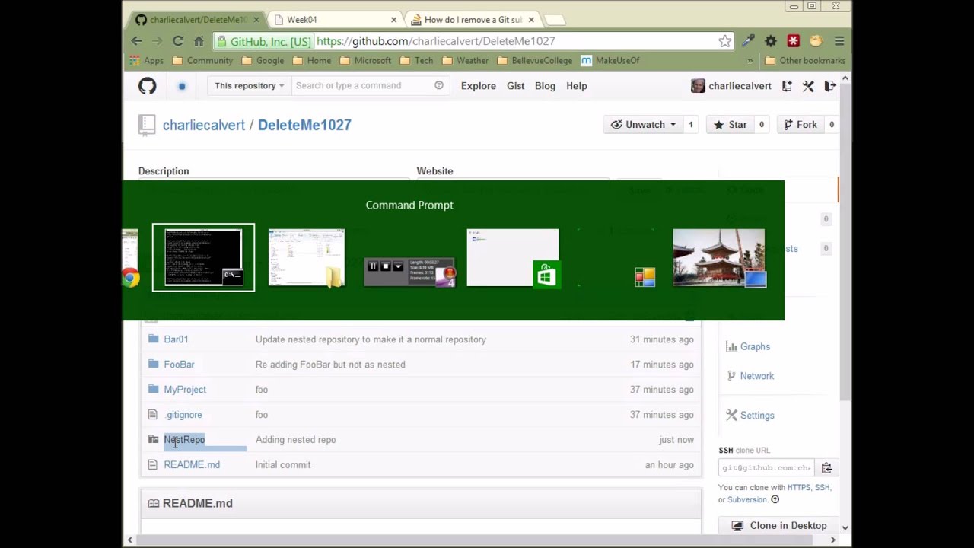
Task: Open the .gitignore file
Action: click(184, 415)
